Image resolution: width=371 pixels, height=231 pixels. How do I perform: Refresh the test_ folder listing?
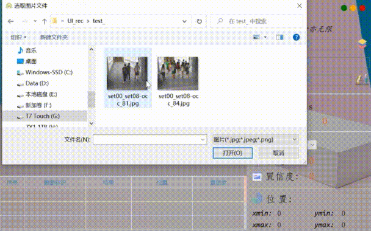[199, 21]
